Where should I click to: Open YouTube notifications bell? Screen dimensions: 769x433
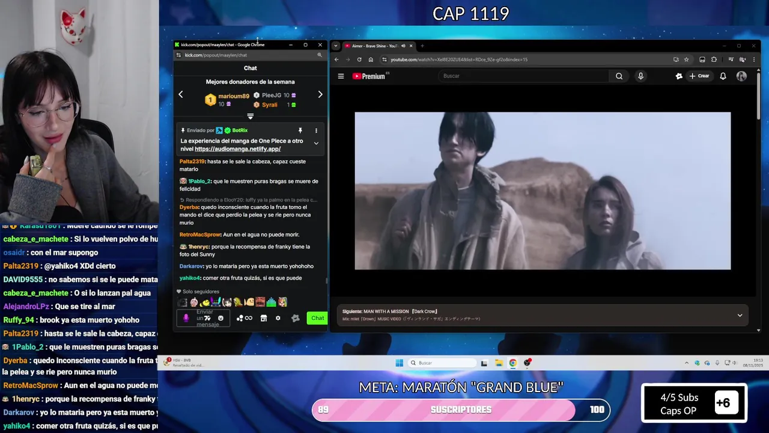(723, 76)
